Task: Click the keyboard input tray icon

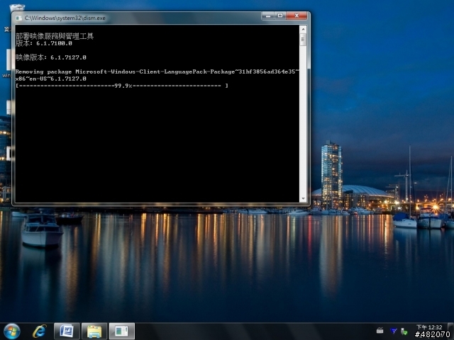Action: 380,330
